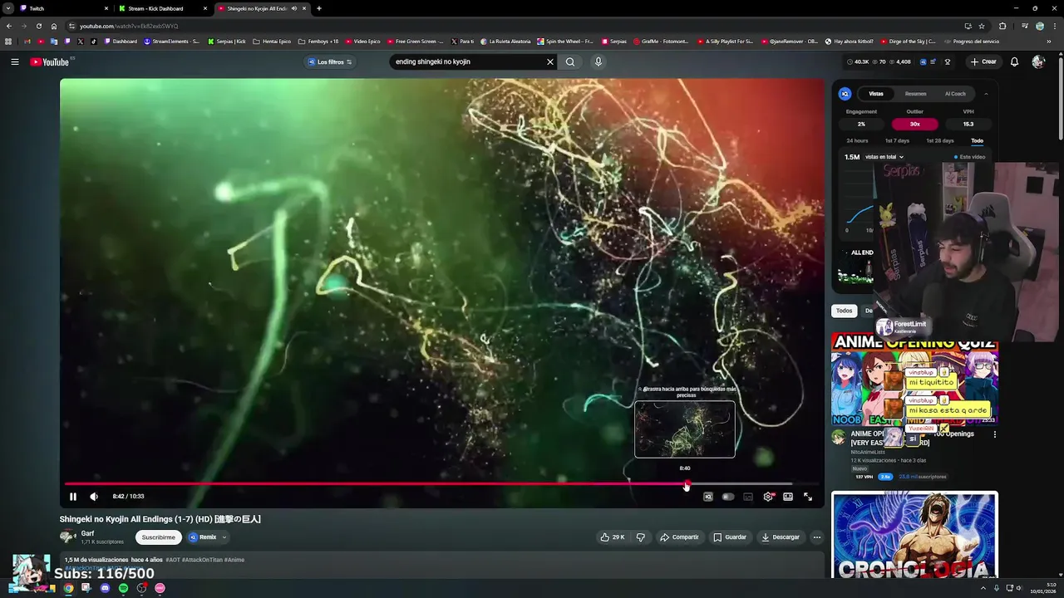1064x598 pixels.
Task: Open Spotify from the taskbar
Action: (x=123, y=588)
